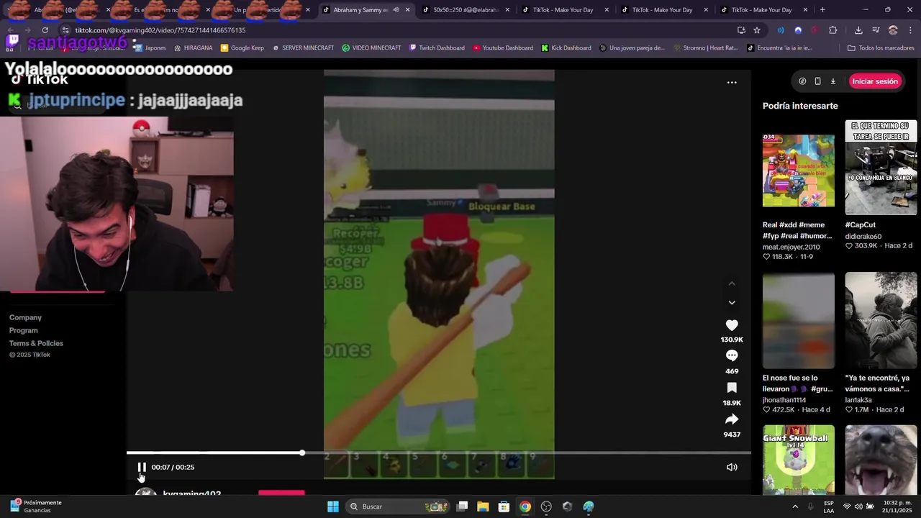Open 'El nose fue se lo llevaron' thumbnail
Image resolution: width=921 pixels, height=518 pixels.
coord(799,320)
